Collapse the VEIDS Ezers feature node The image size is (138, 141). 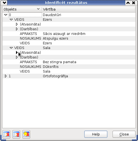[11, 20]
